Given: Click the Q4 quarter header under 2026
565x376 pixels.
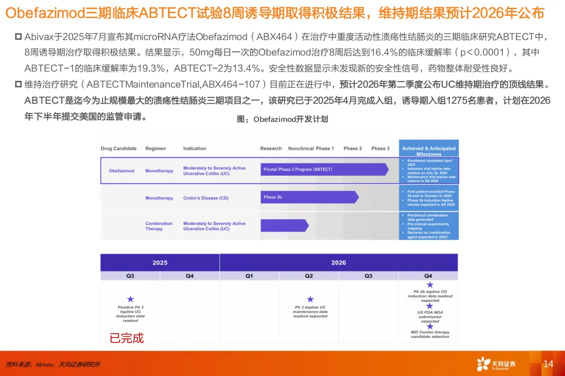Looking at the screenshot, I should tap(428, 276).
